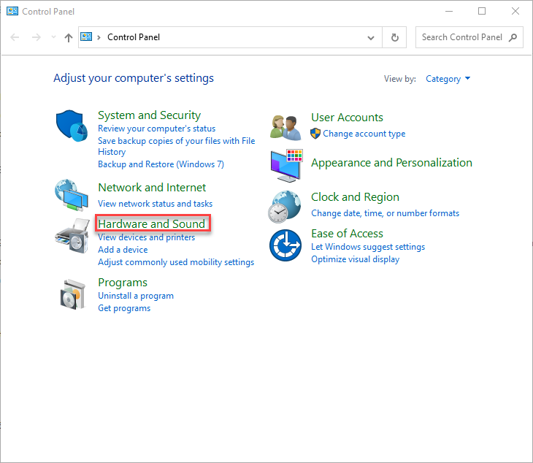Open the Programs disc icon
Image resolution: width=533 pixels, height=463 pixels.
pyautogui.click(x=72, y=294)
